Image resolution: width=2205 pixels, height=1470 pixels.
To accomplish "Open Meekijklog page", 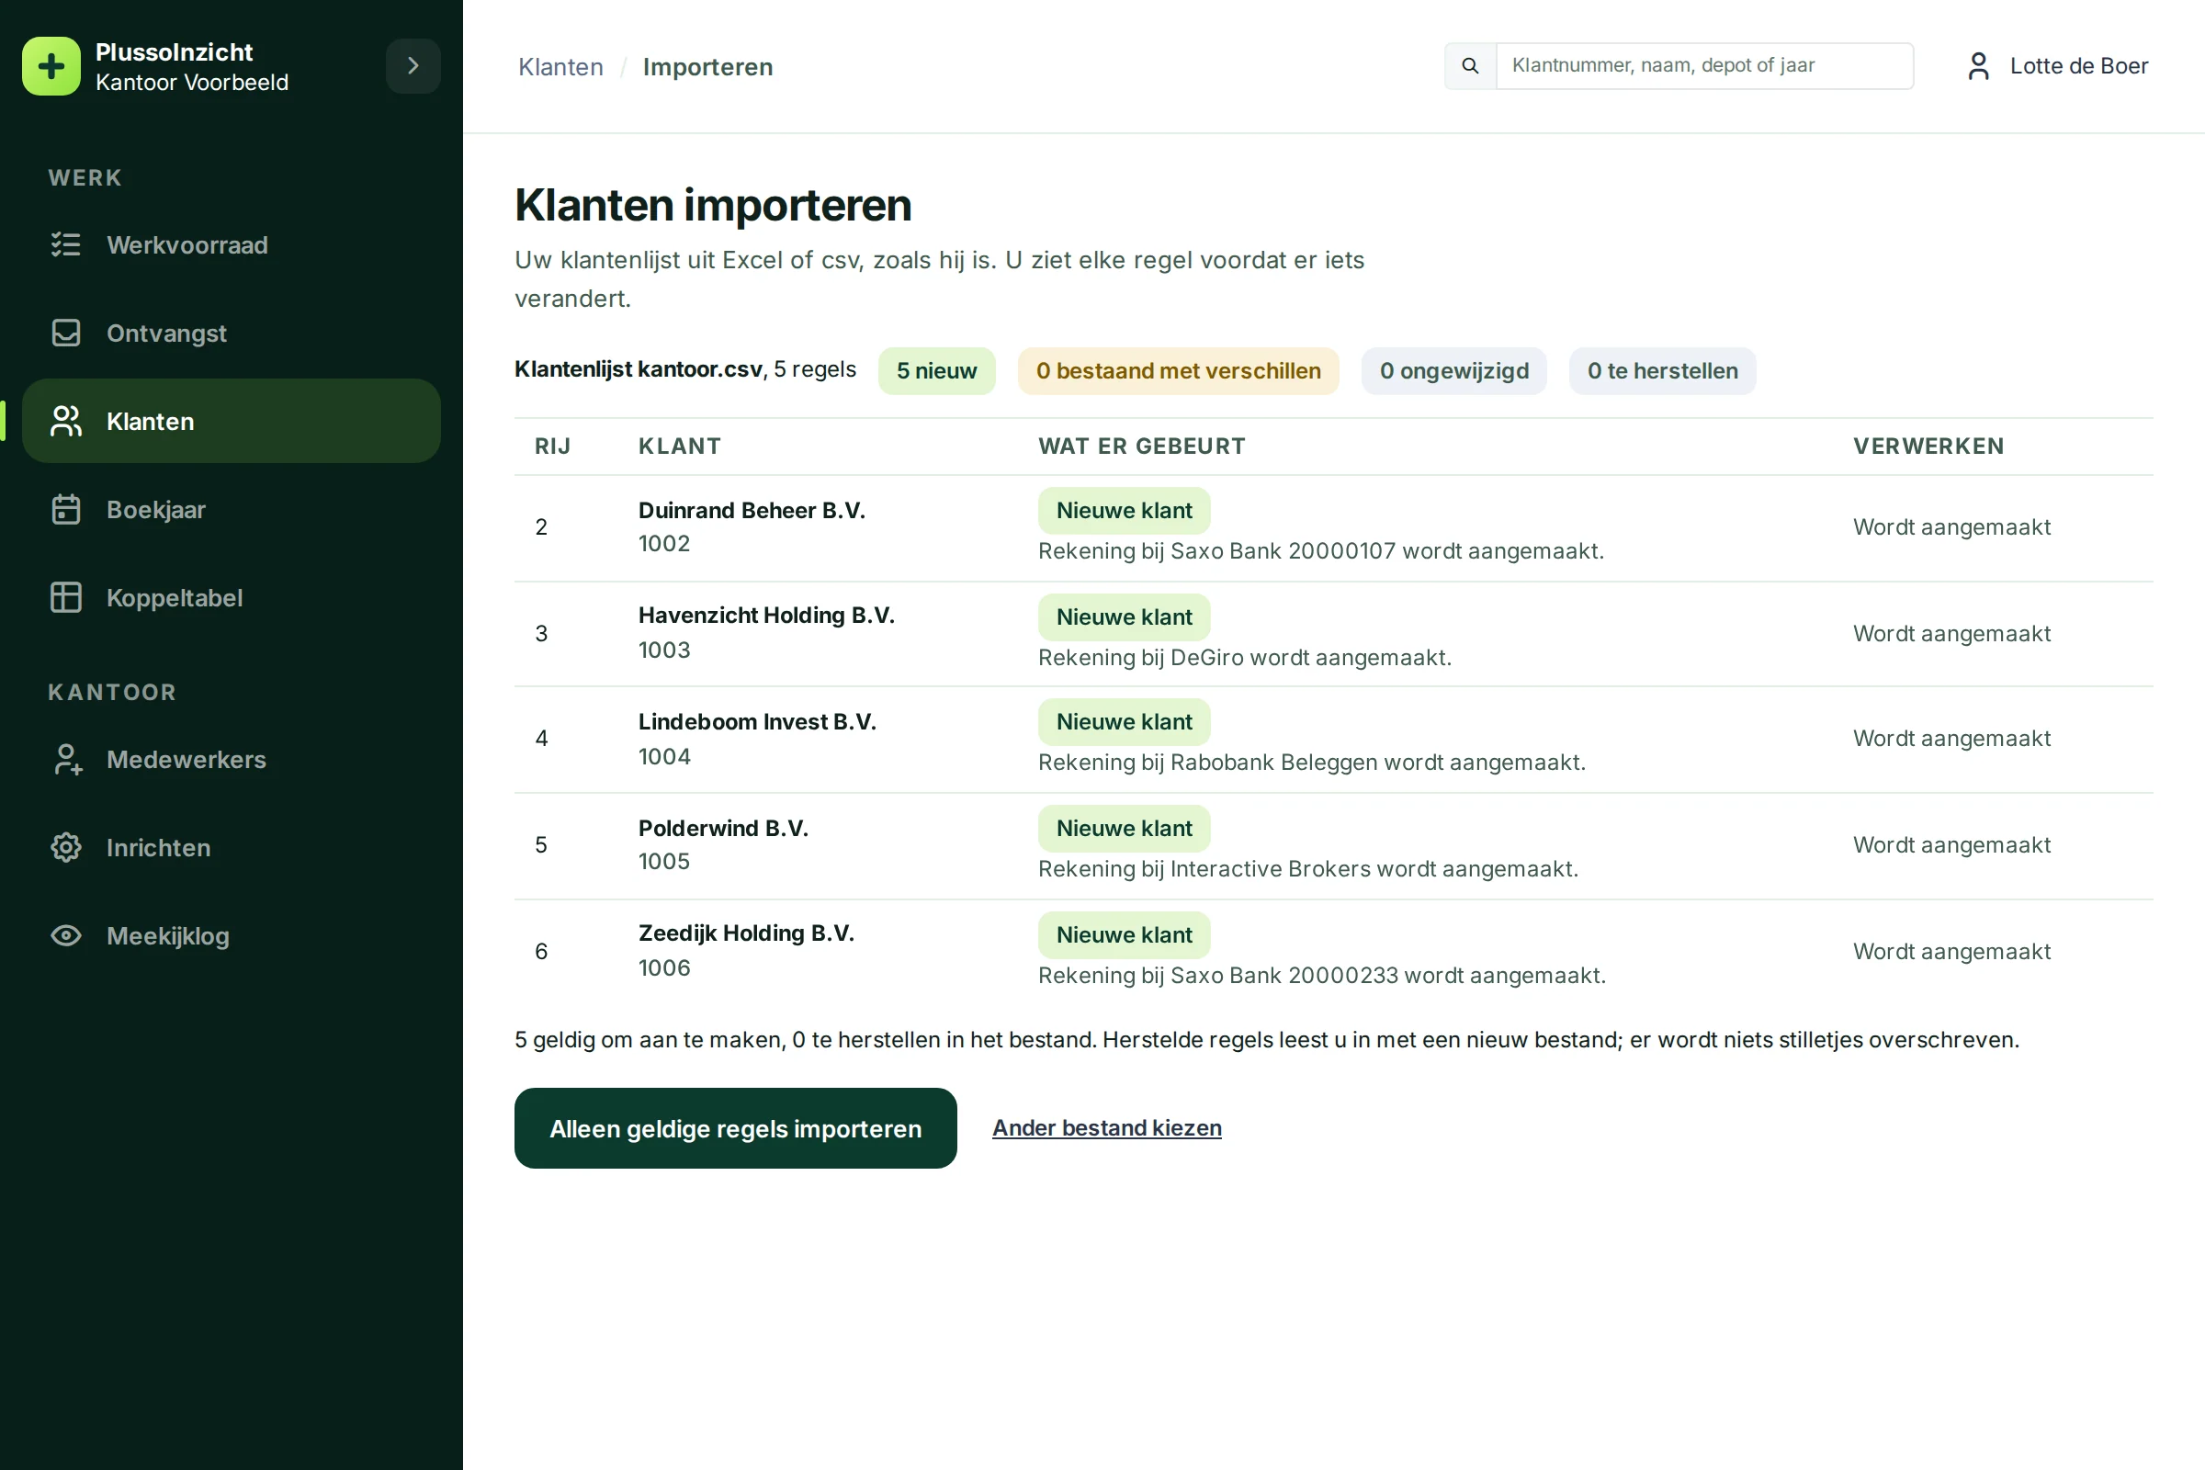I will point(232,935).
